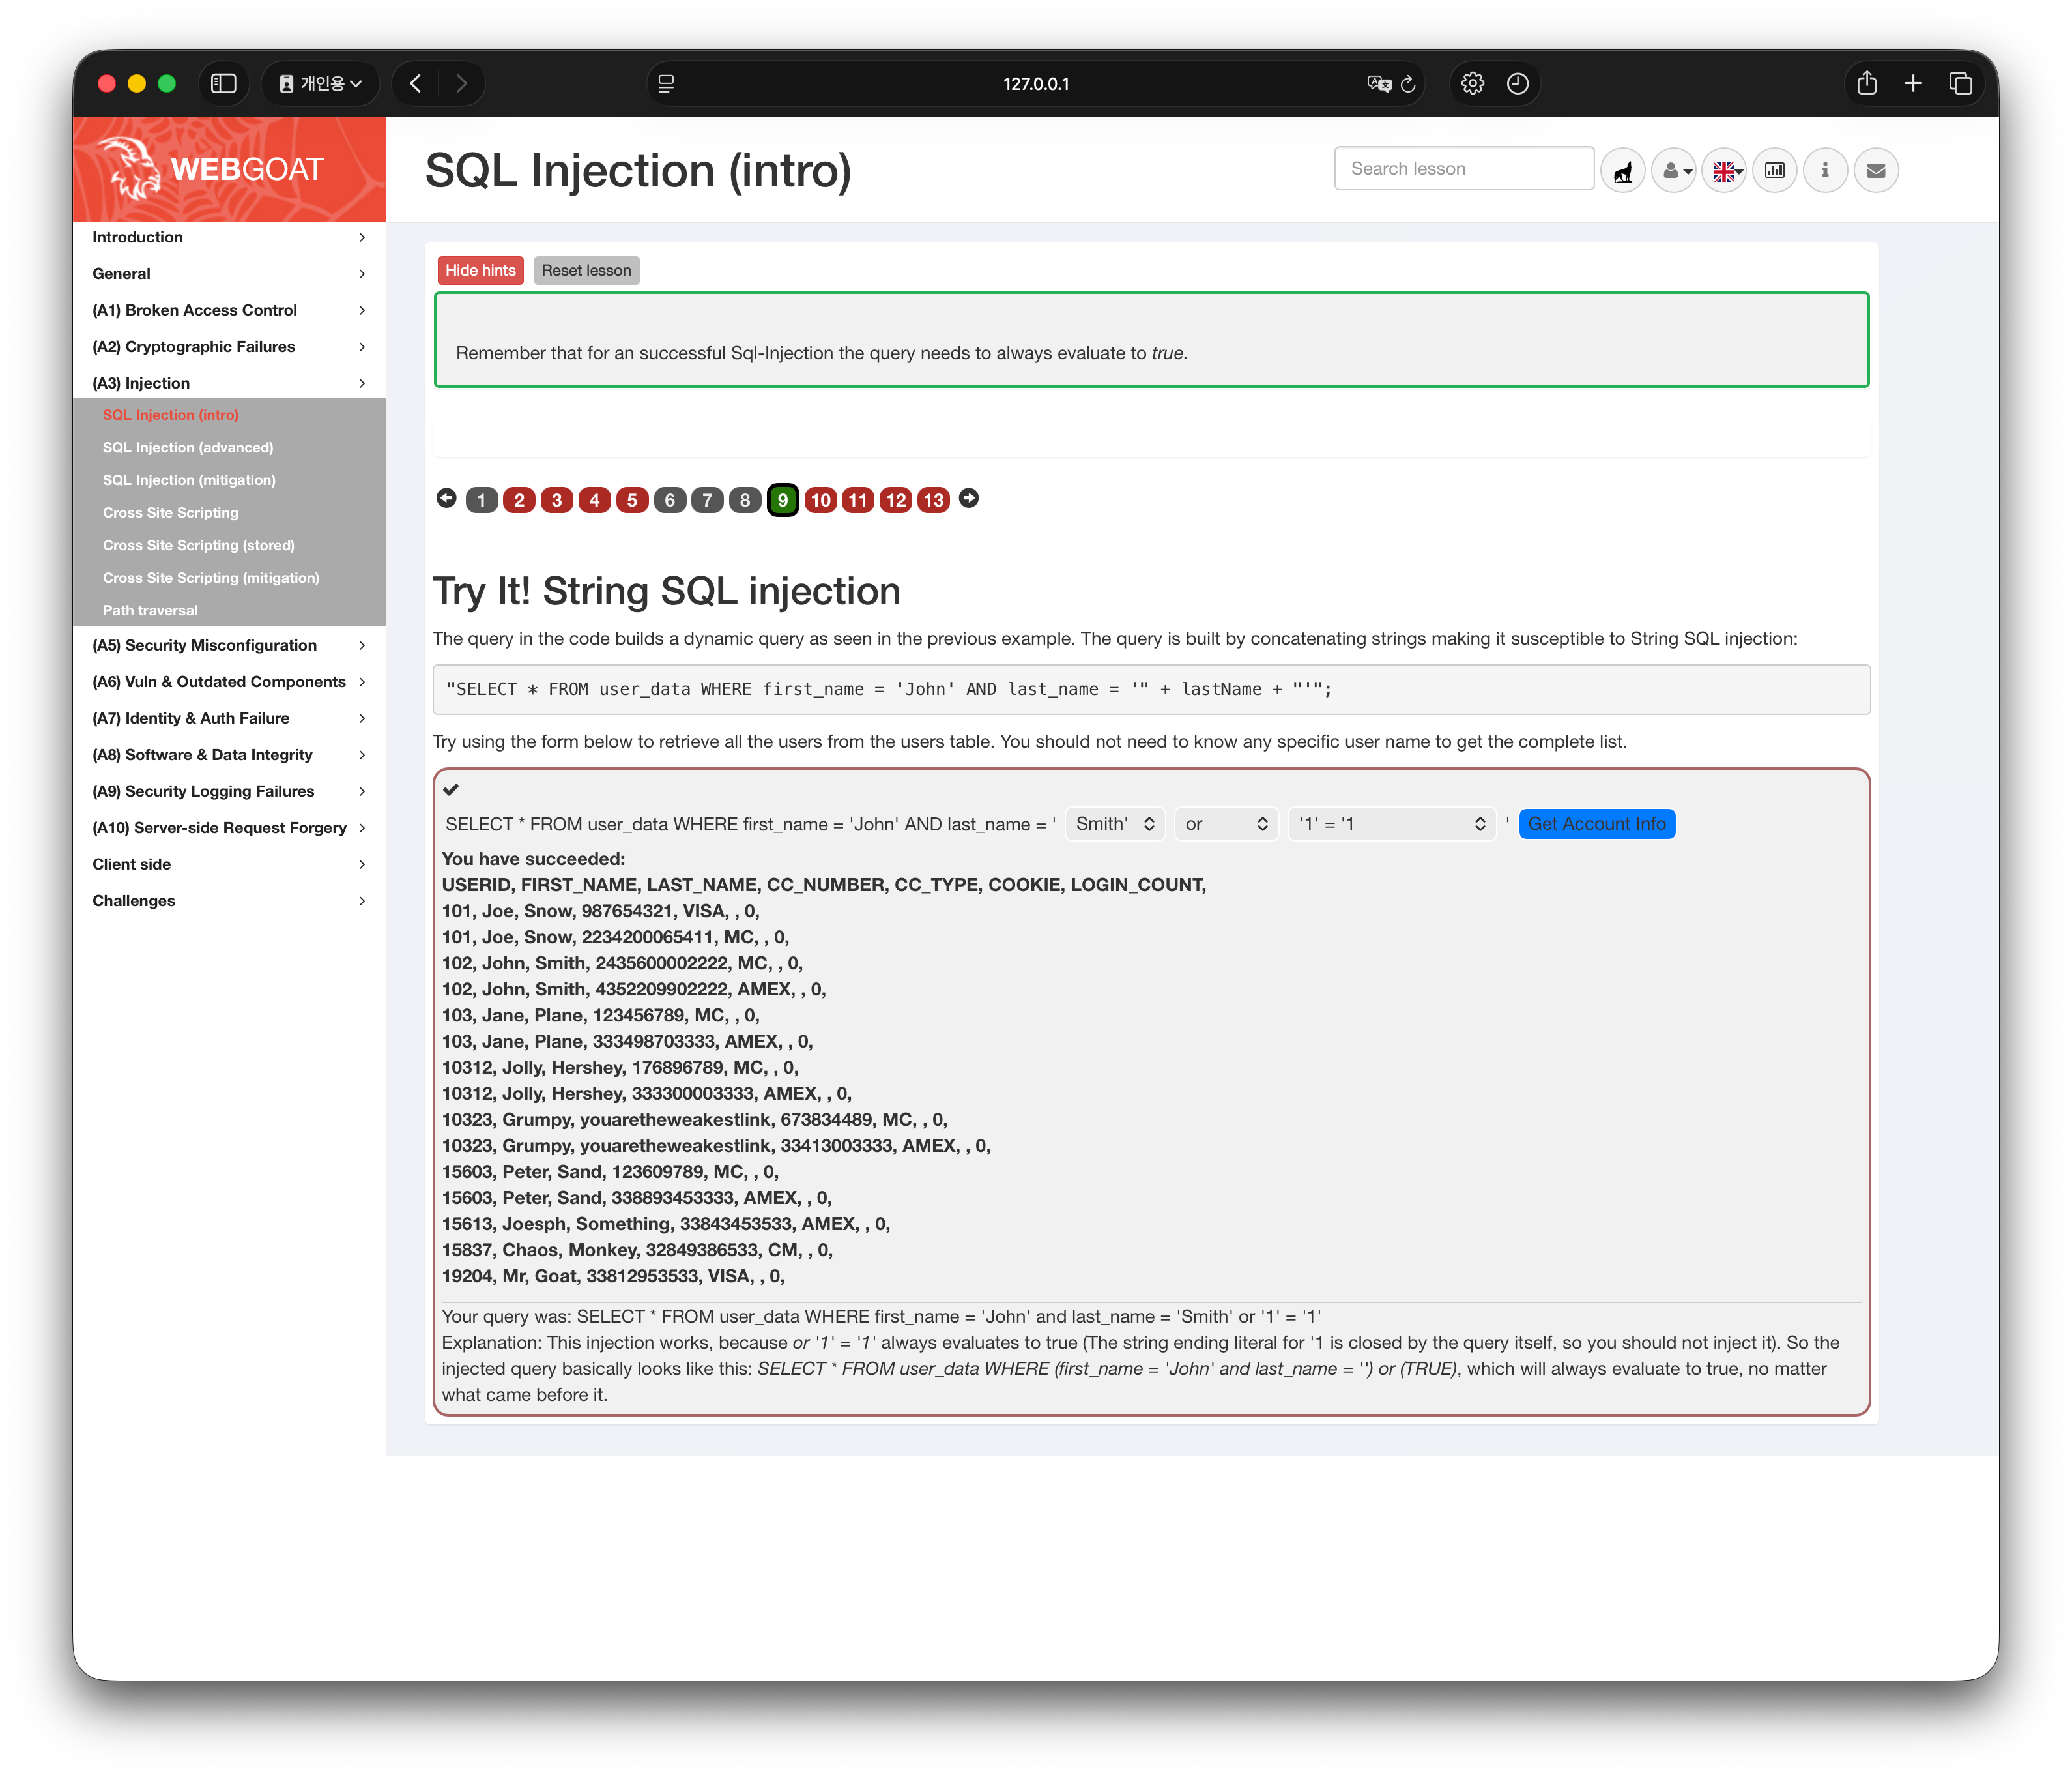The height and width of the screenshot is (1777, 2072).
Task: Click the page reload icon
Action: [1408, 84]
